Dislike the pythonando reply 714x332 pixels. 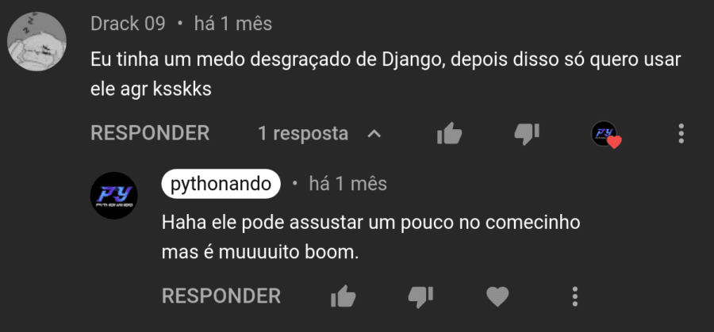click(420, 296)
